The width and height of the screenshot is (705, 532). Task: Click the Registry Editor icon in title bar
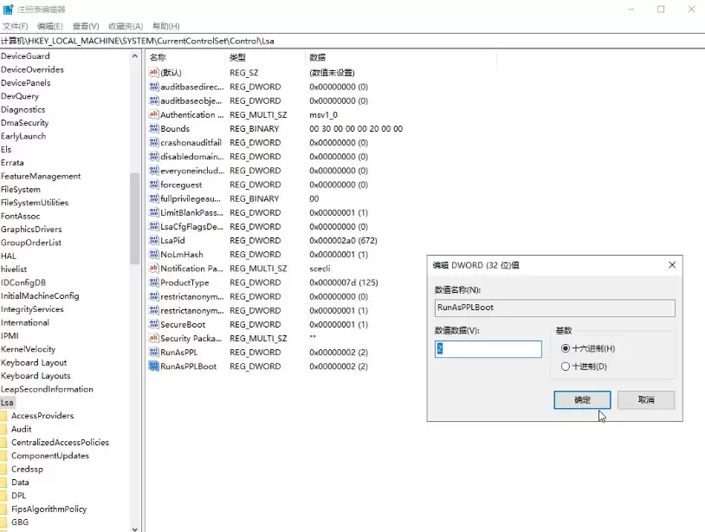(x=8, y=9)
